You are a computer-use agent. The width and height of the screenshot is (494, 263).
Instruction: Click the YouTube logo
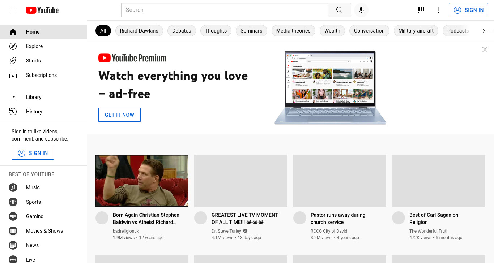[x=42, y=10]
